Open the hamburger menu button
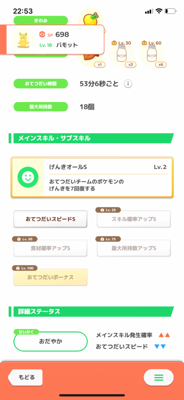Image resolution: width=184 pixels, height=400 pixels. click(x=159, y=377)
